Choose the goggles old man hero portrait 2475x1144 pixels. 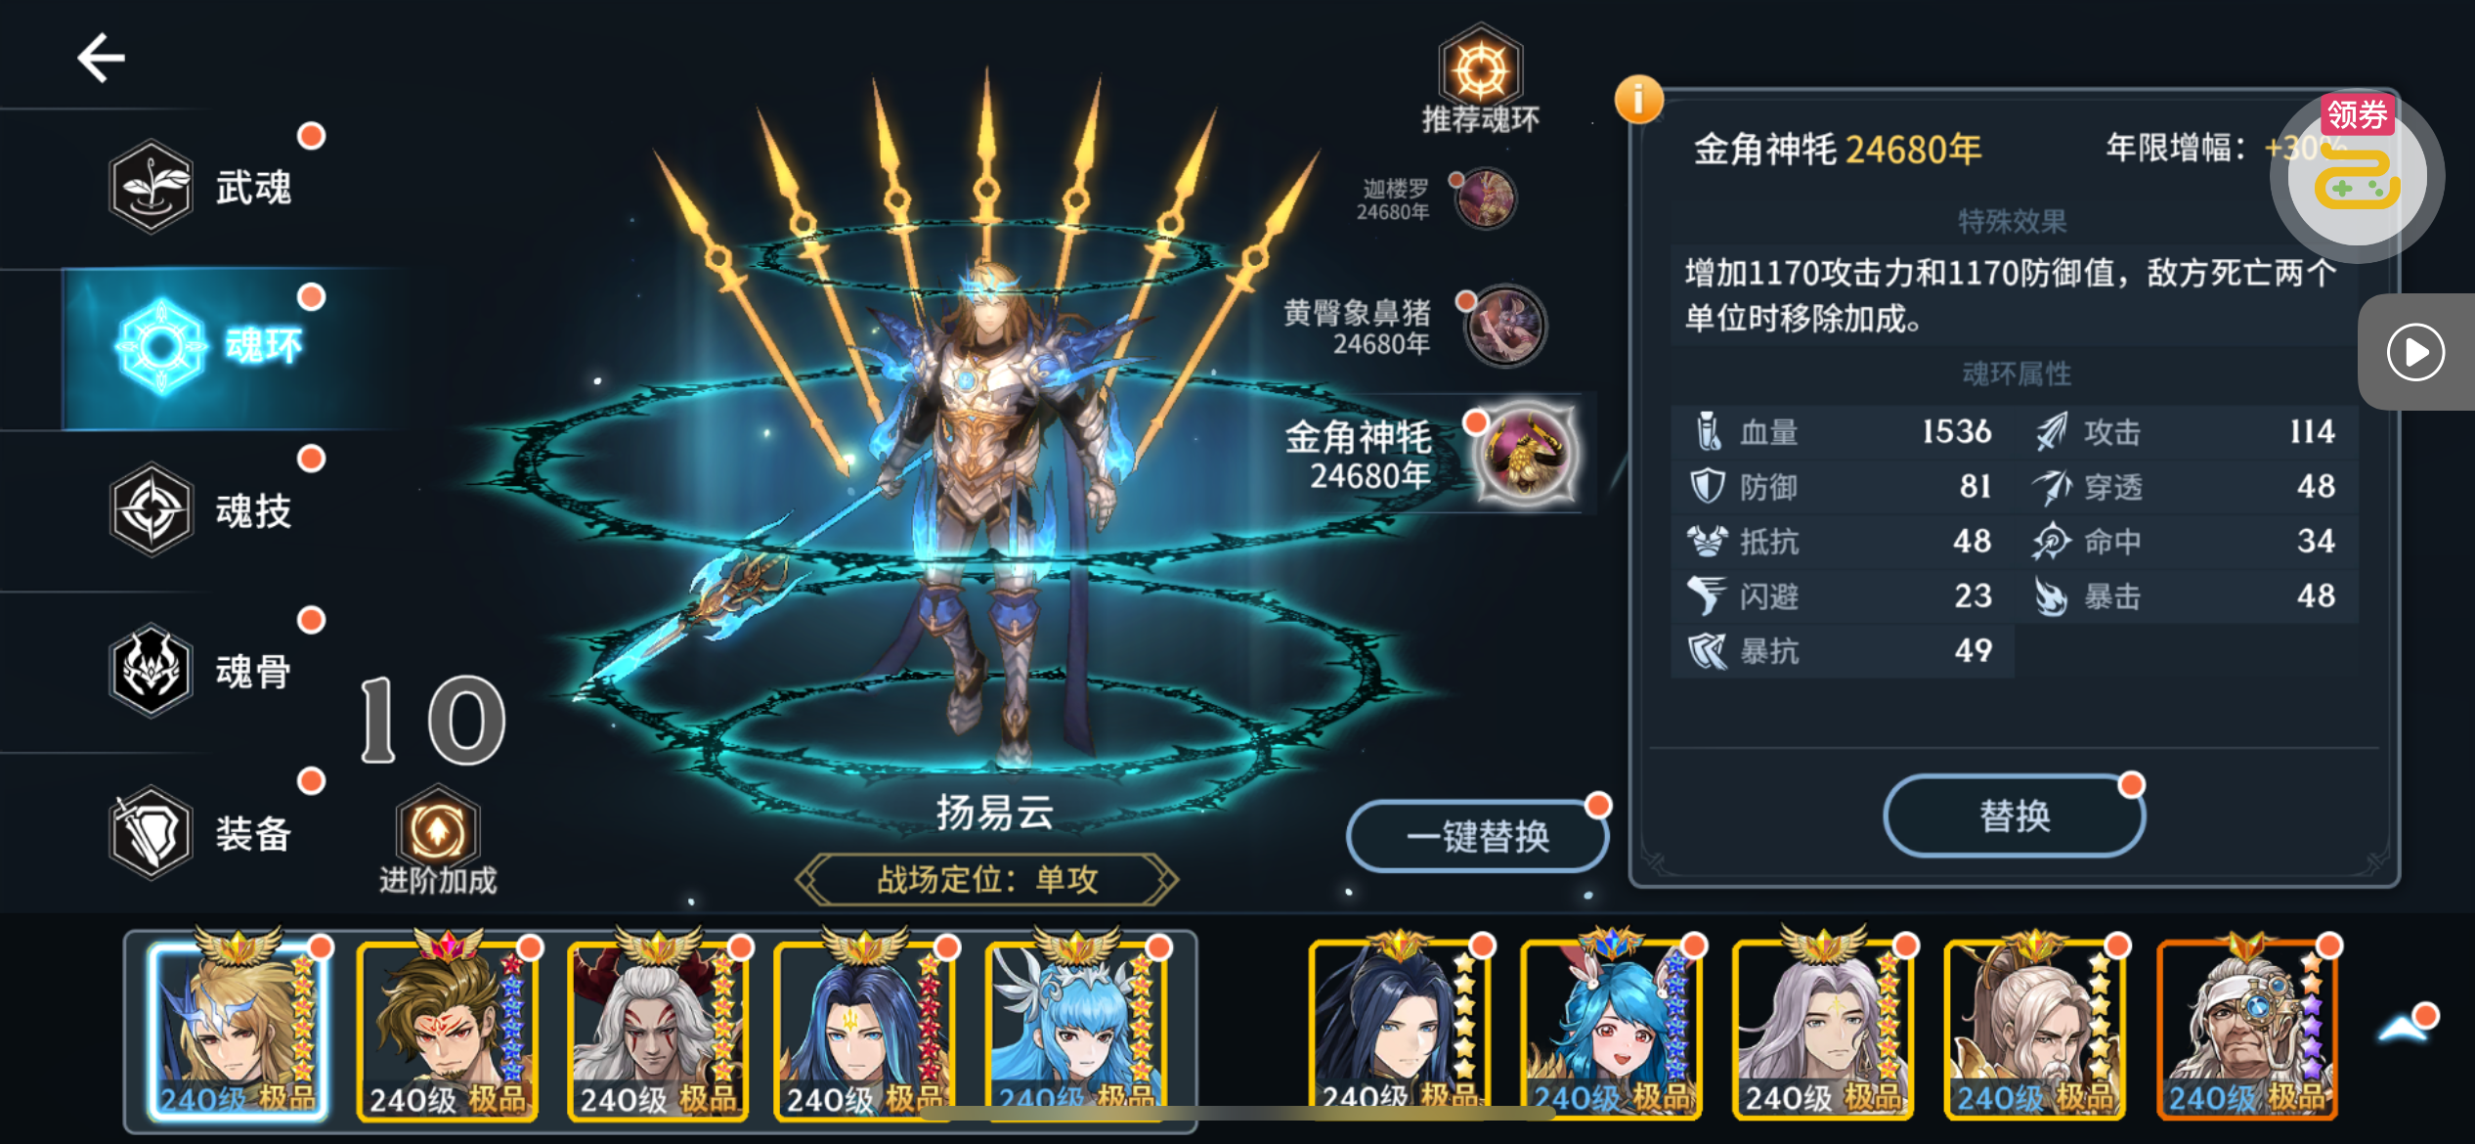(2246, 1029)
